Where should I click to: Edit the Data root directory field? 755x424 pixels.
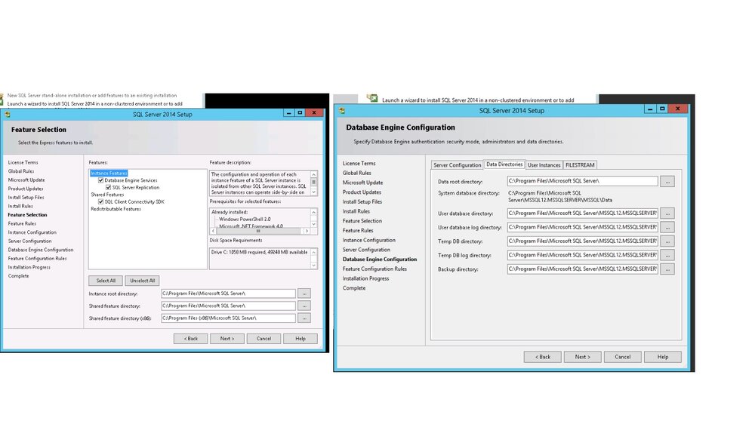pos(583,181)
